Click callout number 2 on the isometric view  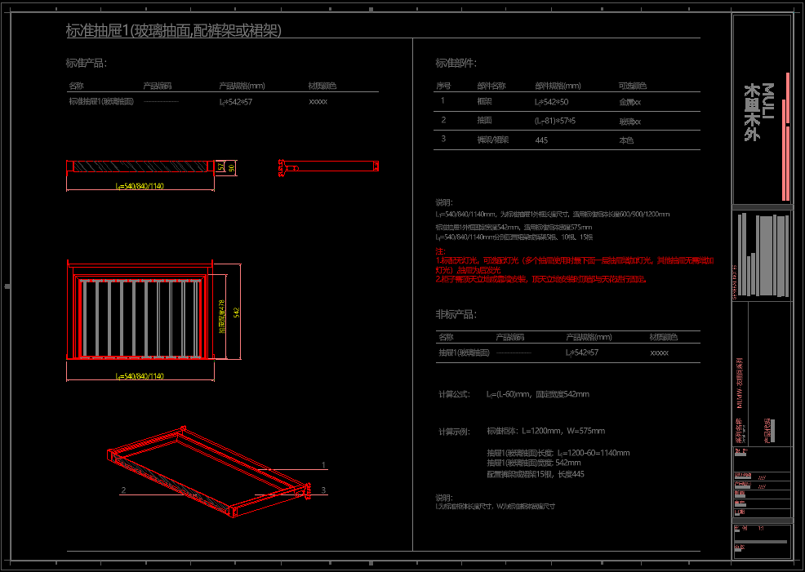coord(122,490)
